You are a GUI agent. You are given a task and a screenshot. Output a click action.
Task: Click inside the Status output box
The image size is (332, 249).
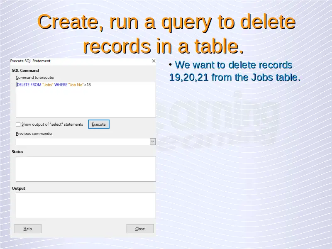pos(86,169)
